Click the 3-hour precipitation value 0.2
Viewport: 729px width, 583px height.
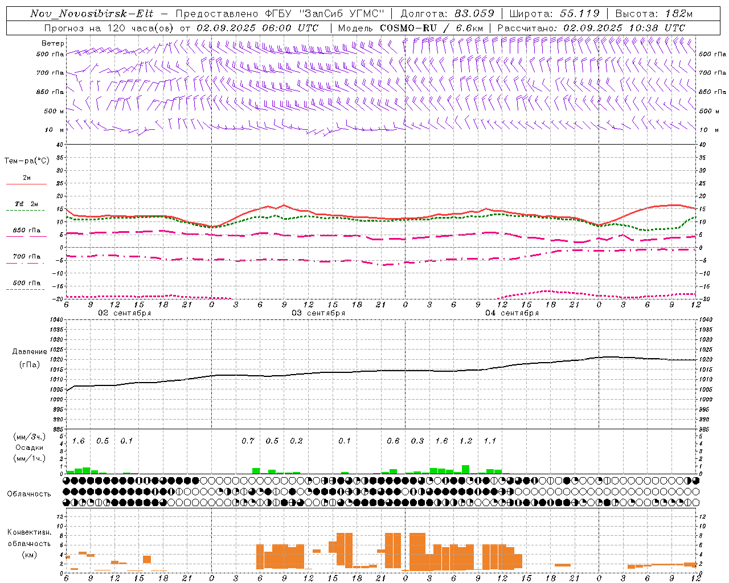click(296, 441)
